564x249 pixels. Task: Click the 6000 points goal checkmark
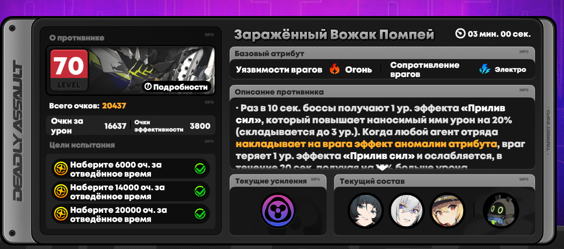[200, 169]
